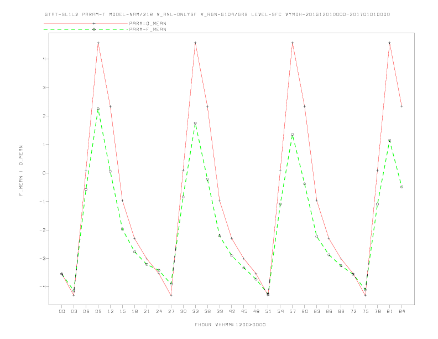Click the green dashed legend line sample
438x339 pixels.
[86, 29]
